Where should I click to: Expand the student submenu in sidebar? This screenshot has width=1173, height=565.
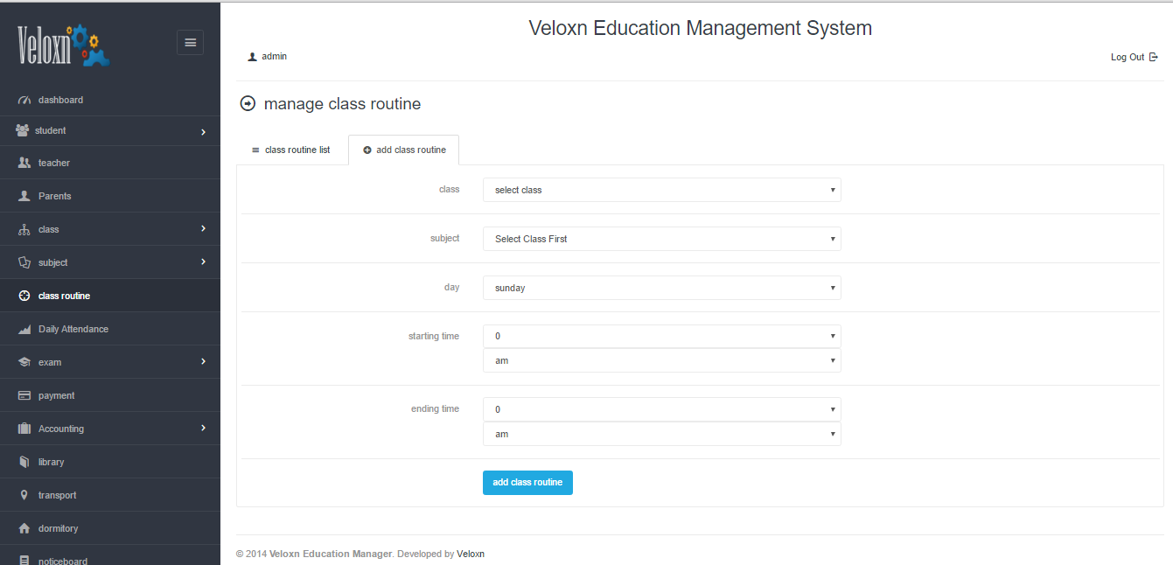[203, 131]
